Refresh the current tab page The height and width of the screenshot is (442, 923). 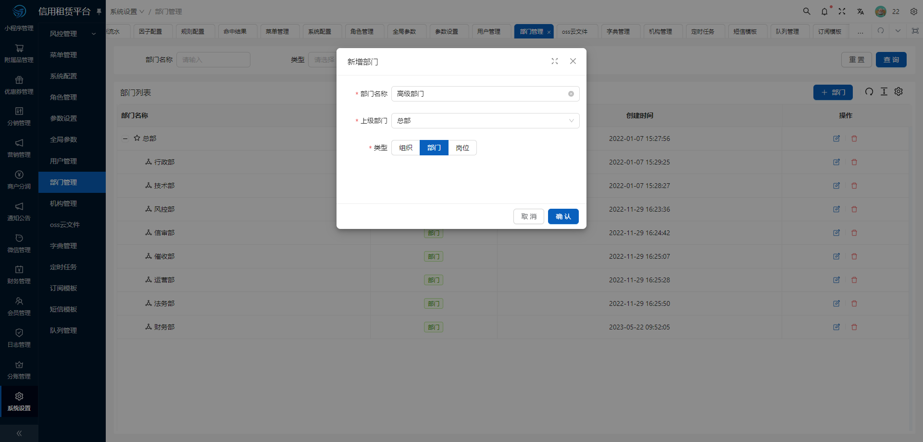[x=881, y=31]
